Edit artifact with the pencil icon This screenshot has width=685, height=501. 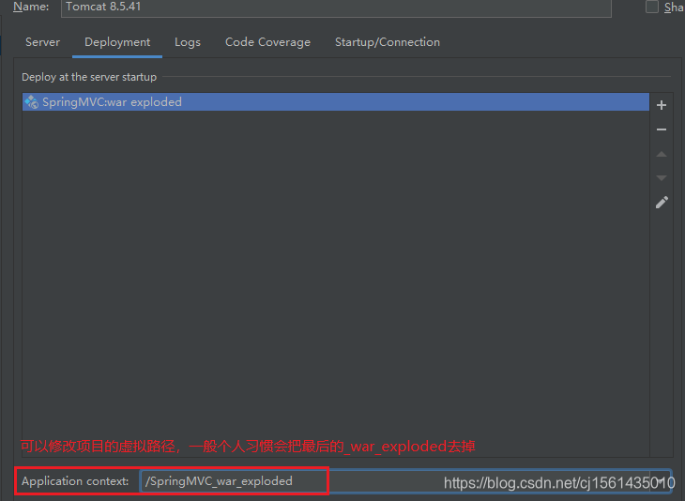pyautogui.click(x=662, y=203)
